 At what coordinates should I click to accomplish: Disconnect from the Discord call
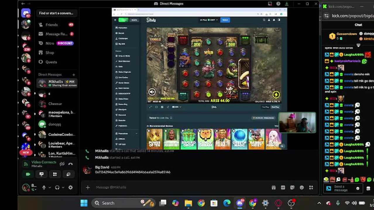point(71,164)
